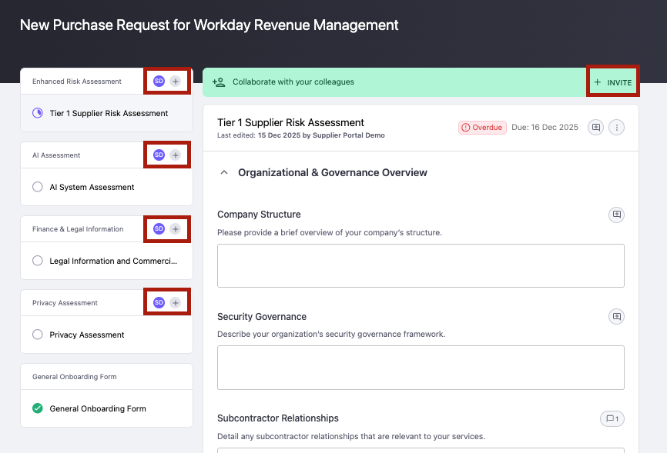
Task: Collapse Organizational & Governance Overview section
Action: (224, 172)
